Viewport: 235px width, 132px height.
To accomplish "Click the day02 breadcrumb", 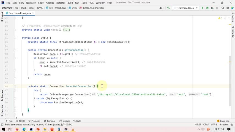I will point(40,8).
